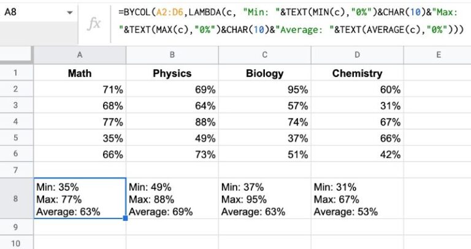The width and height of the screenshot is (471, 249).
Task: Click the A8 name box field
Action: [31, 13]
